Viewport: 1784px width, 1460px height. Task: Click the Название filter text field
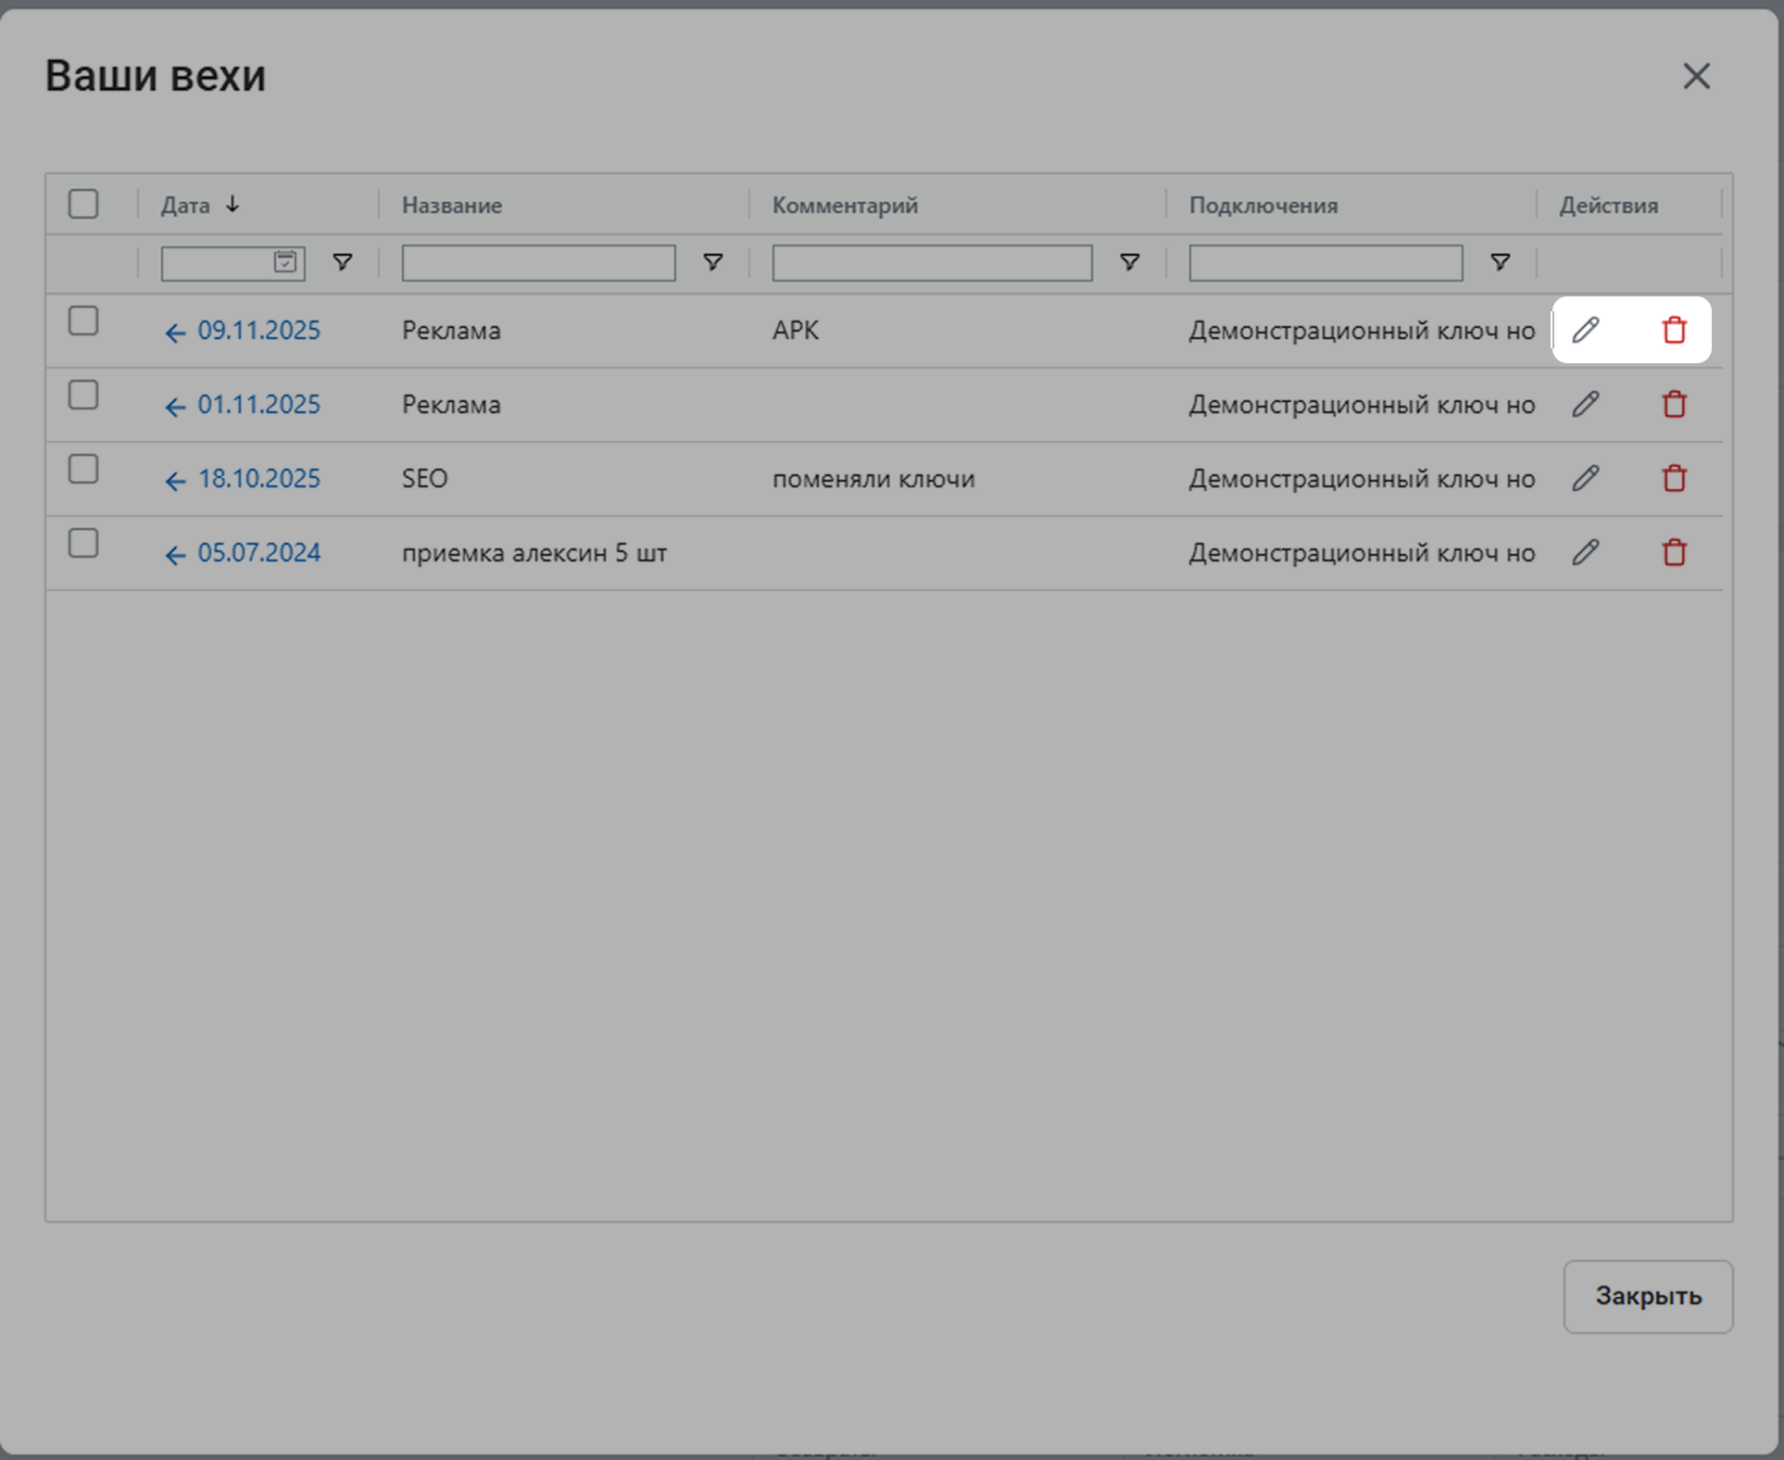[x=538, y=263]
